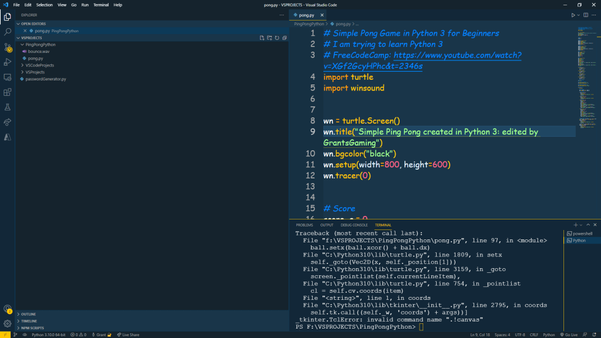
Task: Open the Source Control view
Action: [8, 47]
